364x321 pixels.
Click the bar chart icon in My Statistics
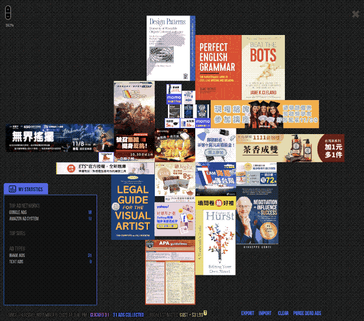point(13,189)
